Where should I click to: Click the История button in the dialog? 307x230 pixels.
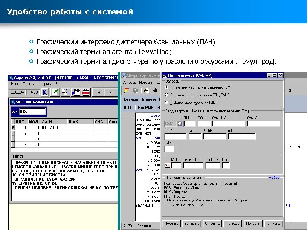point(253,223)
